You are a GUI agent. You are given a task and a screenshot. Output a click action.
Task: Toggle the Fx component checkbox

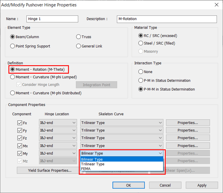[x=20, y=123]
